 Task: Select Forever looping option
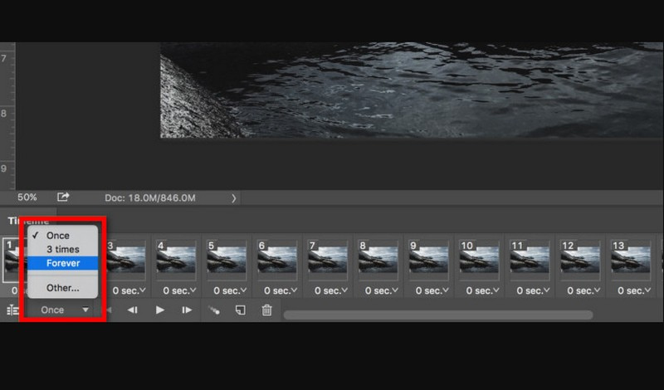click(63, 263)
